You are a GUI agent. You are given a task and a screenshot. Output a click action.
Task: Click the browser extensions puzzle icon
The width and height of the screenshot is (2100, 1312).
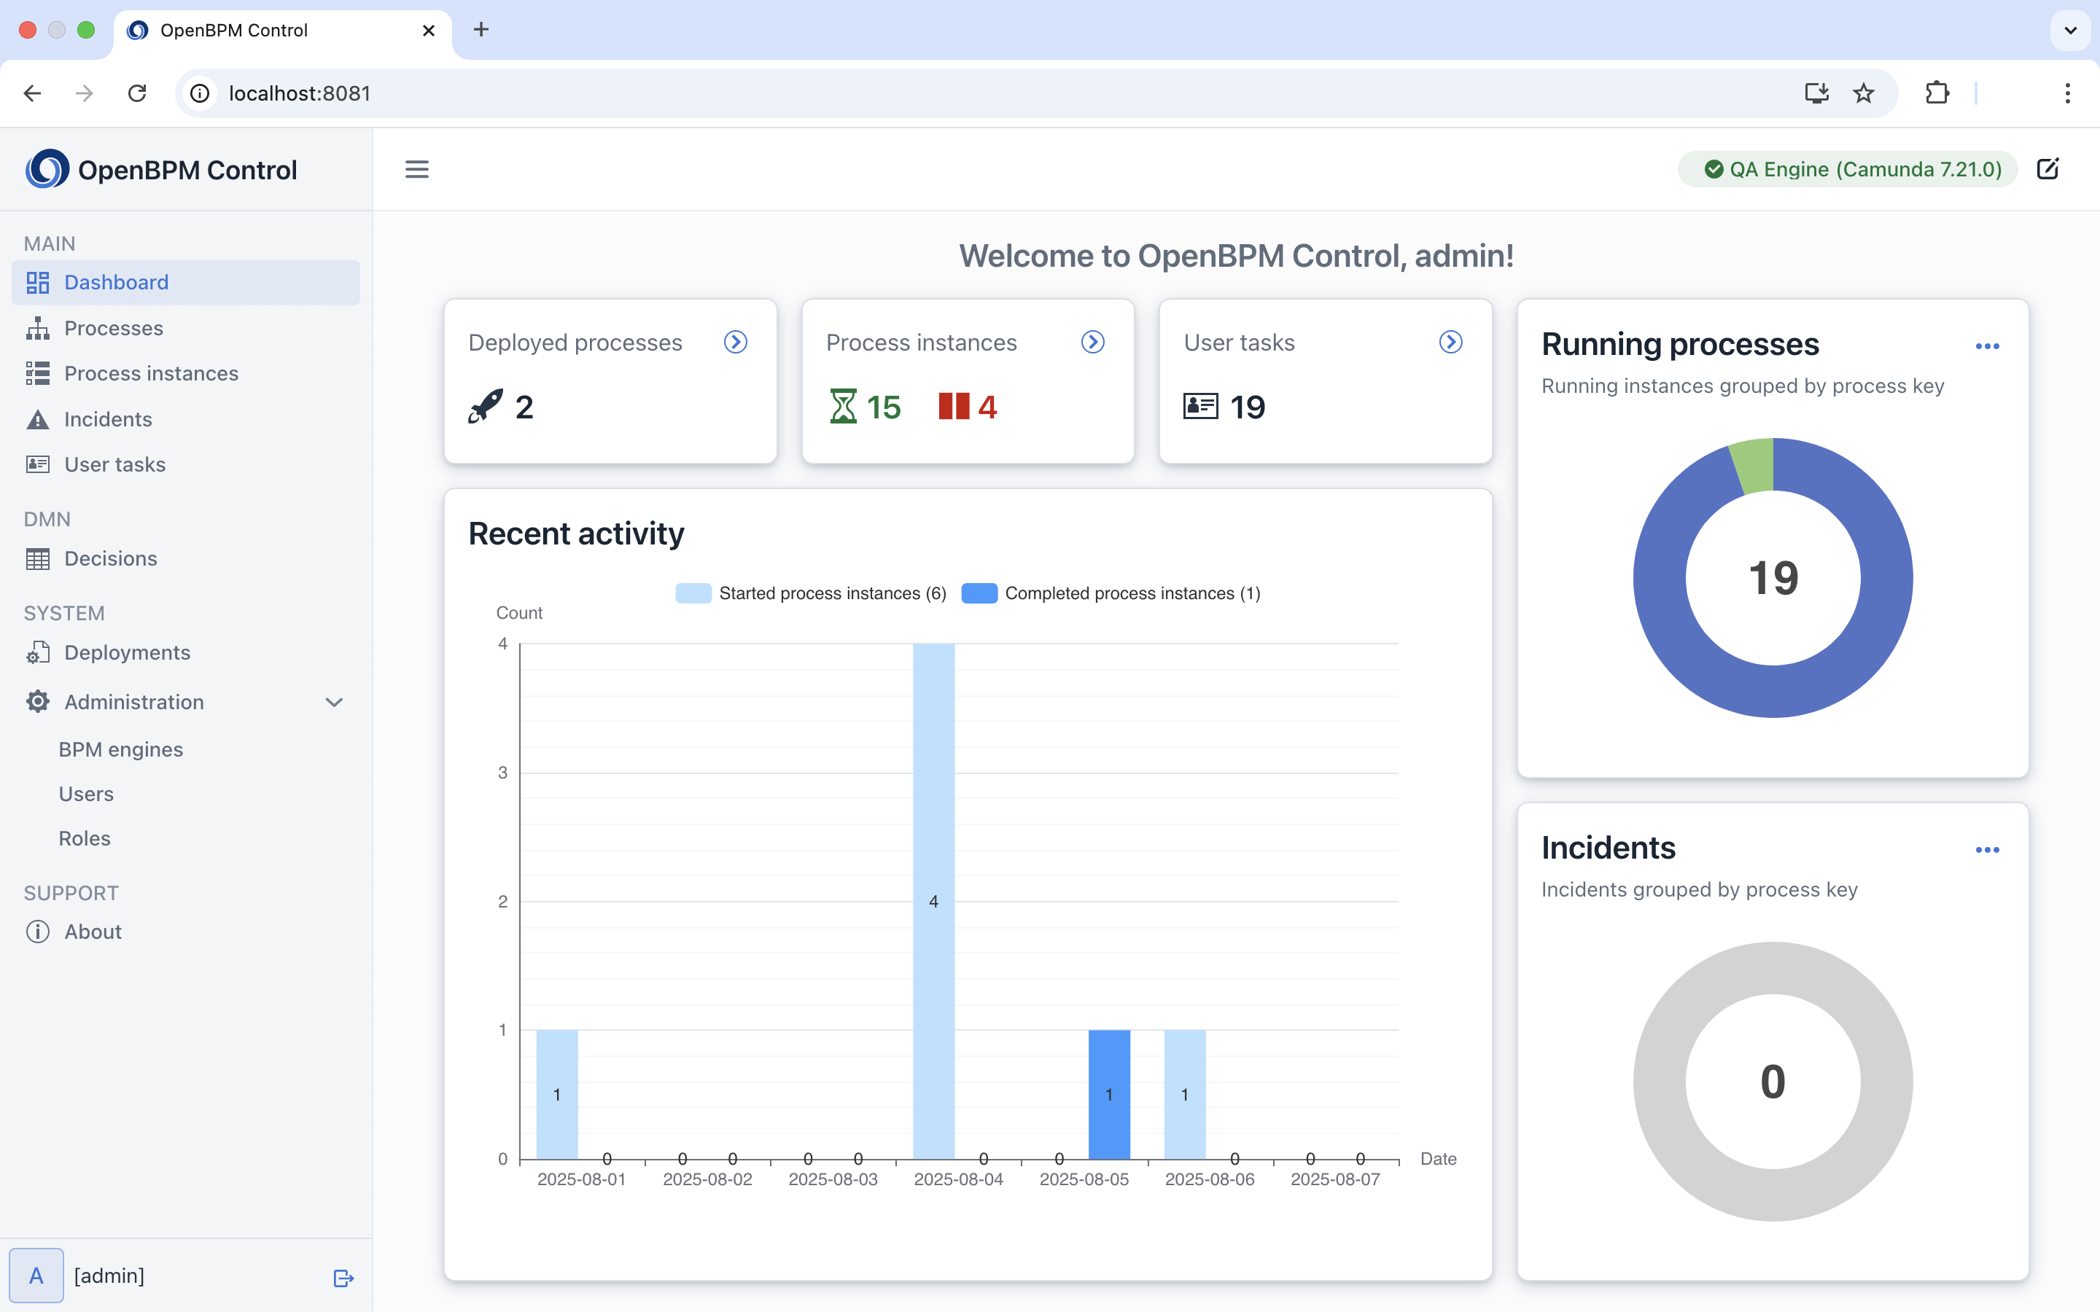(1937, 93)
